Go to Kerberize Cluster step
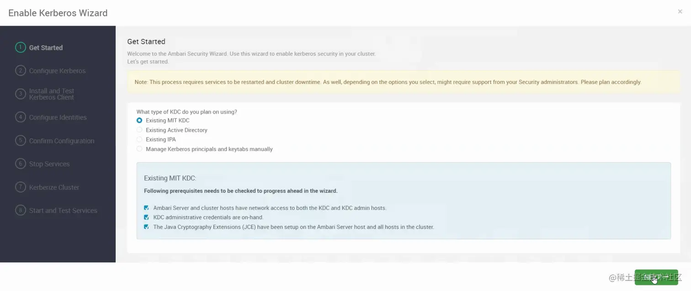Image resolution: width=691 pixels, height=291 pixels. pyautogui.click(x=54, y=187)
